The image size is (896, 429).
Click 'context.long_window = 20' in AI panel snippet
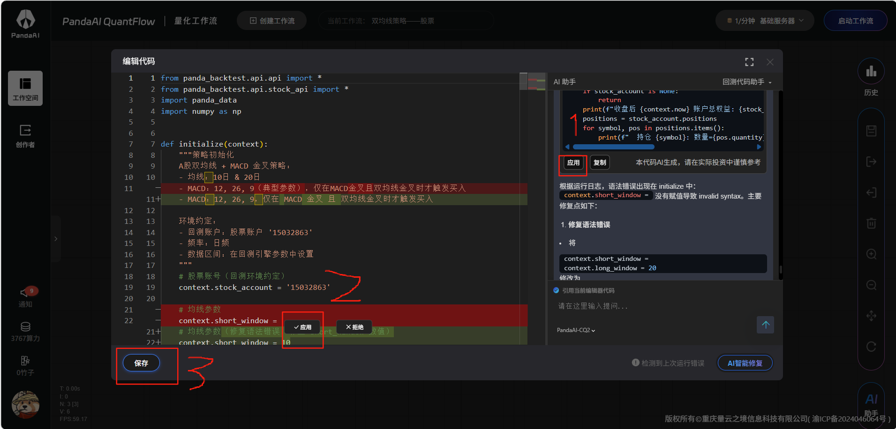pyautogui.click(x=610, y=268)
